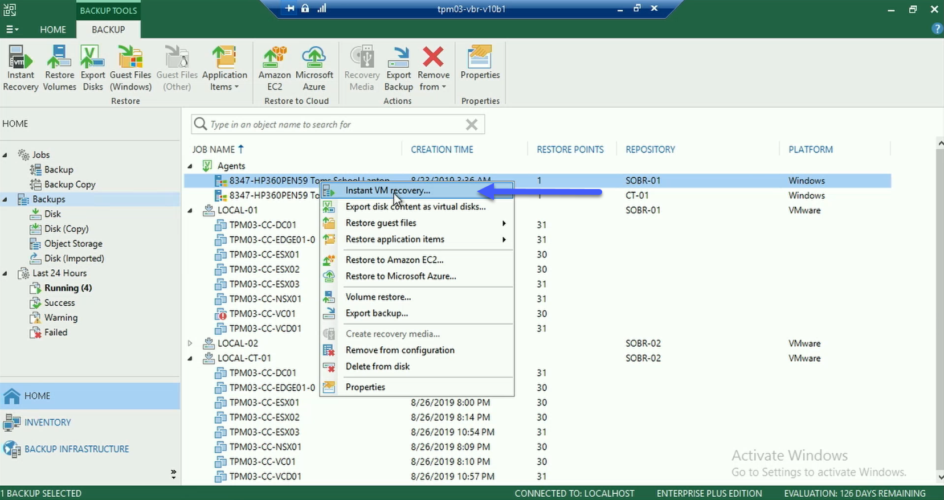This screenshot has height=500, width=944.
Task: Choose Remove from configuration menu entry
Action: pos(416,350)
